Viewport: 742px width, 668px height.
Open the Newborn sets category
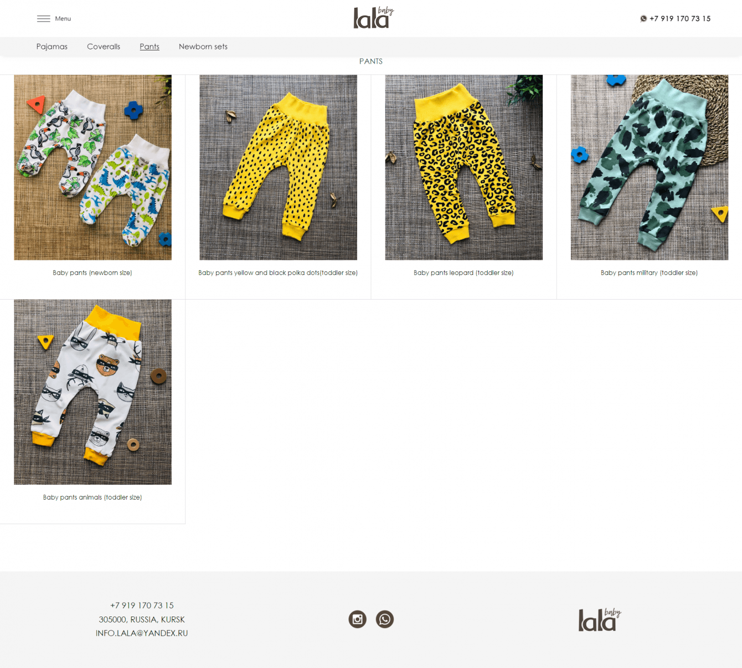pyautogui.click(x=203, y=47)
